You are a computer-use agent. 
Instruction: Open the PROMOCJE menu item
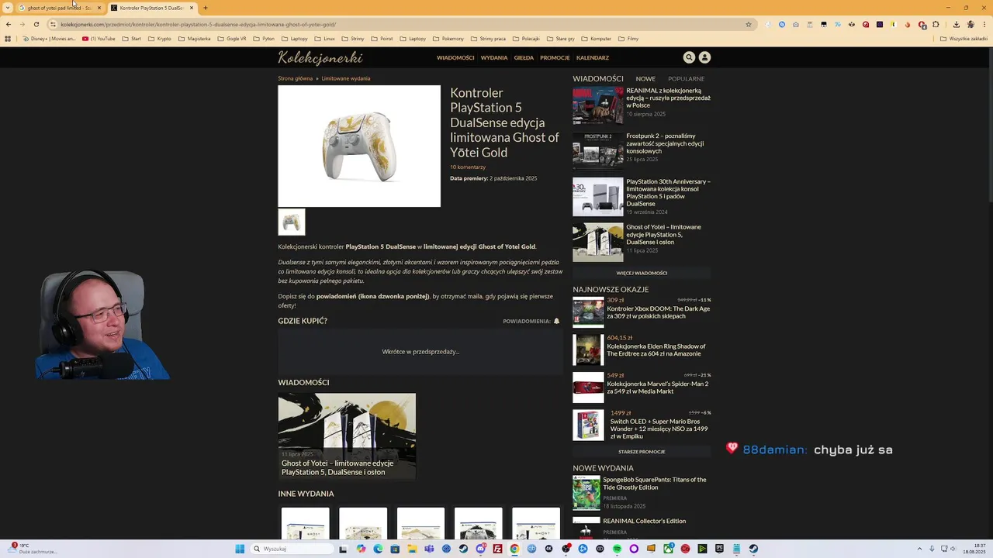tap(555, 58)
